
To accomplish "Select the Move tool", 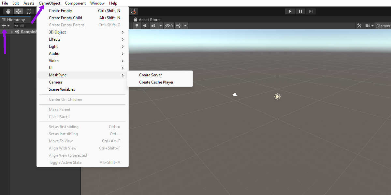I will (x=19, y=11).
